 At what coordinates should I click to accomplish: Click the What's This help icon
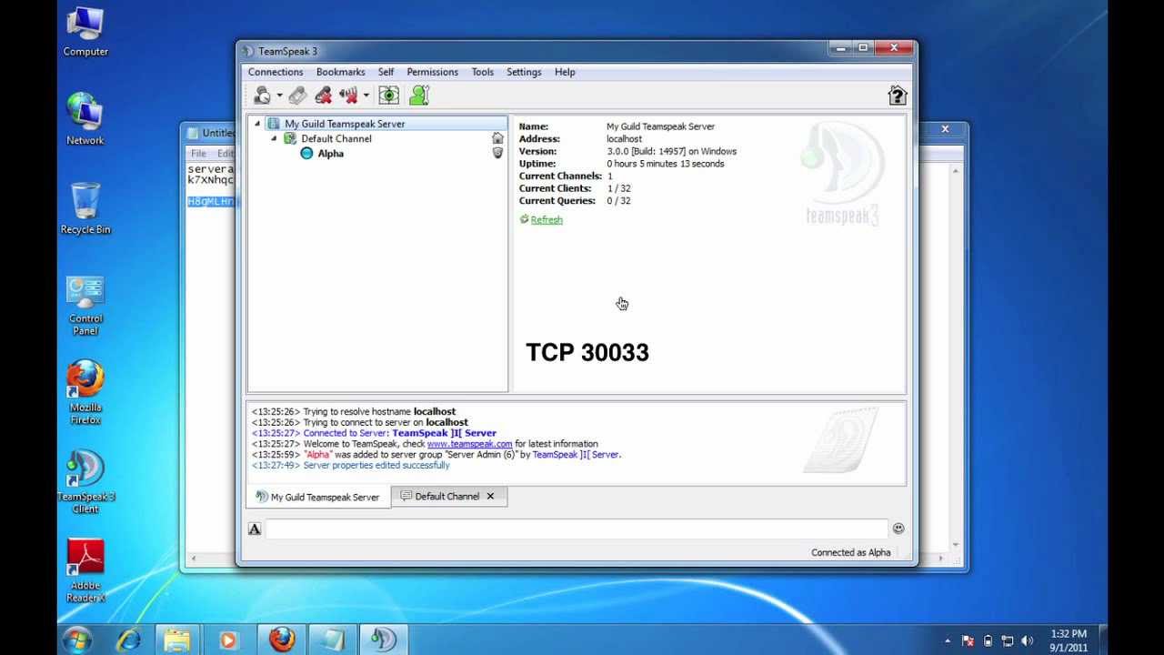pyautogui.click(x=898, y=96)
